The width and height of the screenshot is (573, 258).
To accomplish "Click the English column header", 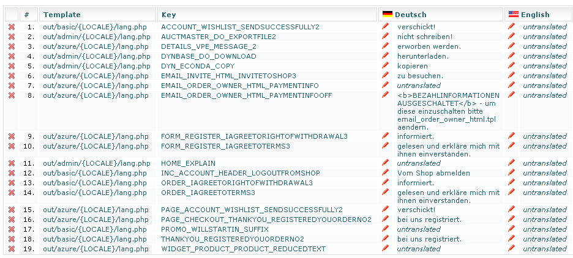I will (x=535, y=15).
